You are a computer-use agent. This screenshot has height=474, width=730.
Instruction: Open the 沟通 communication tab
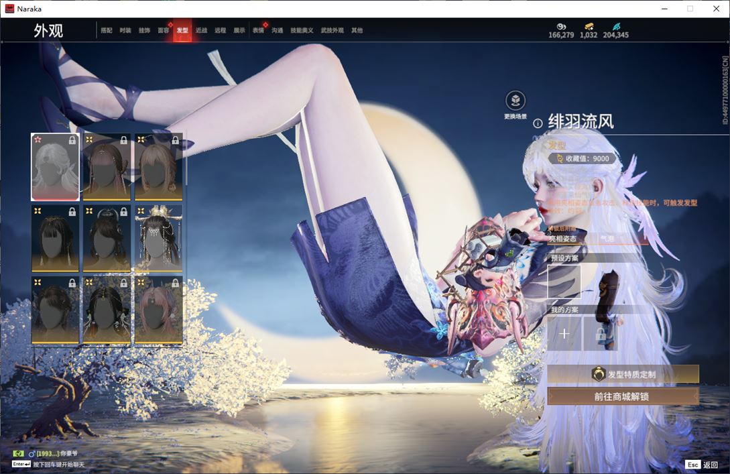coord(278,30)
